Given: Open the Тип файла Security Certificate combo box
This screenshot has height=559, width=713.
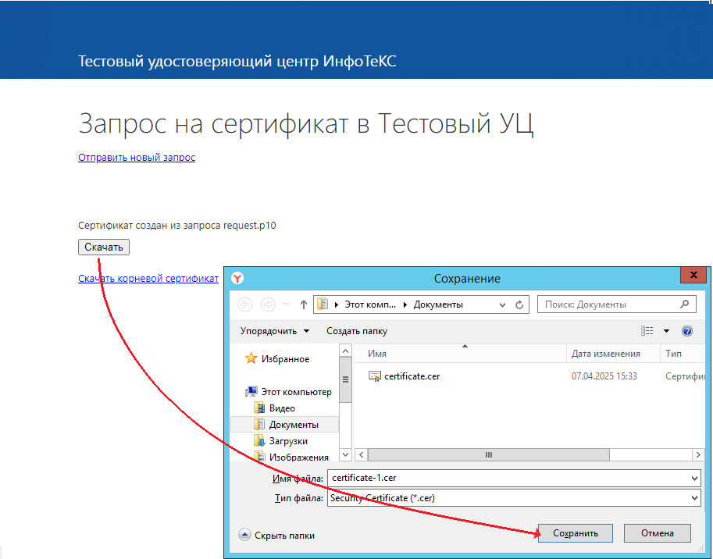Looking at the screenshot, I should click(x=514, y=498).
